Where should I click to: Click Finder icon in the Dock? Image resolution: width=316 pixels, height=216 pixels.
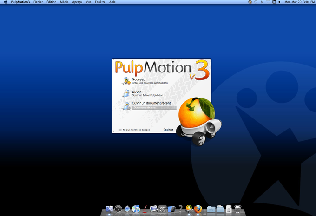pyautogui.click(x=109, y=209)
